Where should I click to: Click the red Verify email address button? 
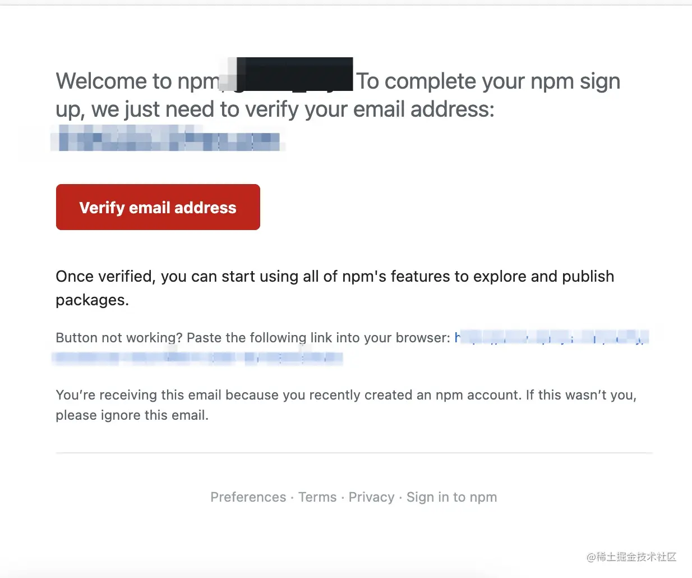pyautogui.click(x=158, y=207)
